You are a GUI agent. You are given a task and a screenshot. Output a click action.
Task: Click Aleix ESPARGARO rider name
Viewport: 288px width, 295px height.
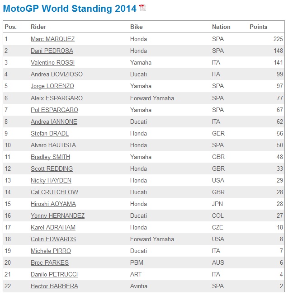(x=57, y=98)
